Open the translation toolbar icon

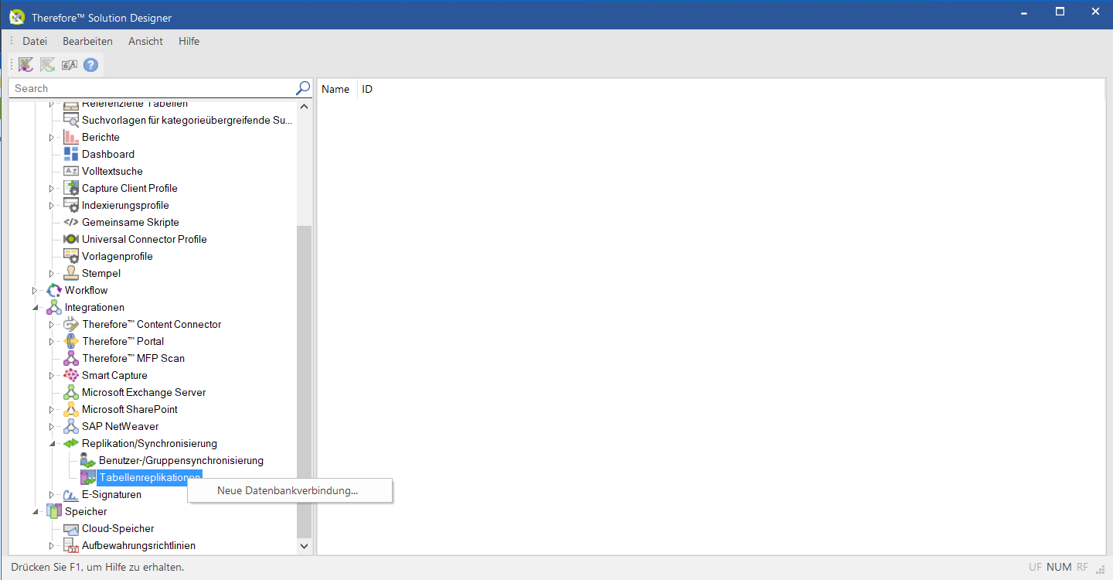[x=69, y=65]
